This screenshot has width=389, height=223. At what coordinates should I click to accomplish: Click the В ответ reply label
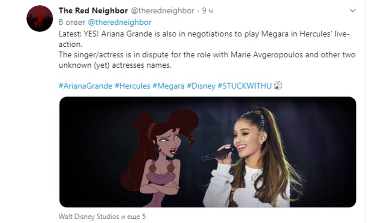(x=72, y=22)
